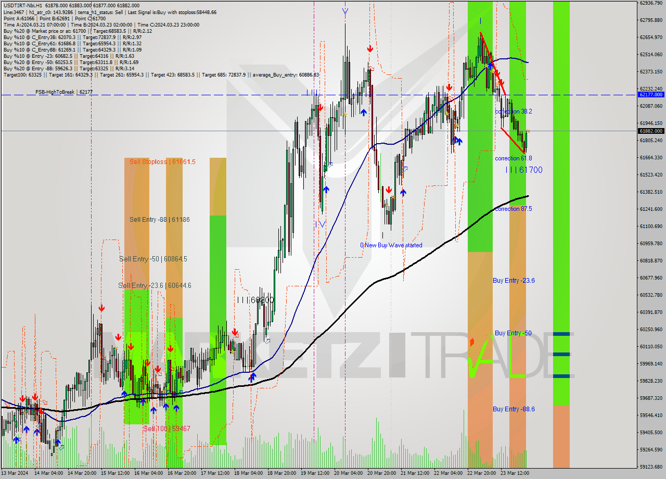Select the 61382.510 price axis value
The image size is (666, 479).
pyautogui.click(x=651, y=192)
